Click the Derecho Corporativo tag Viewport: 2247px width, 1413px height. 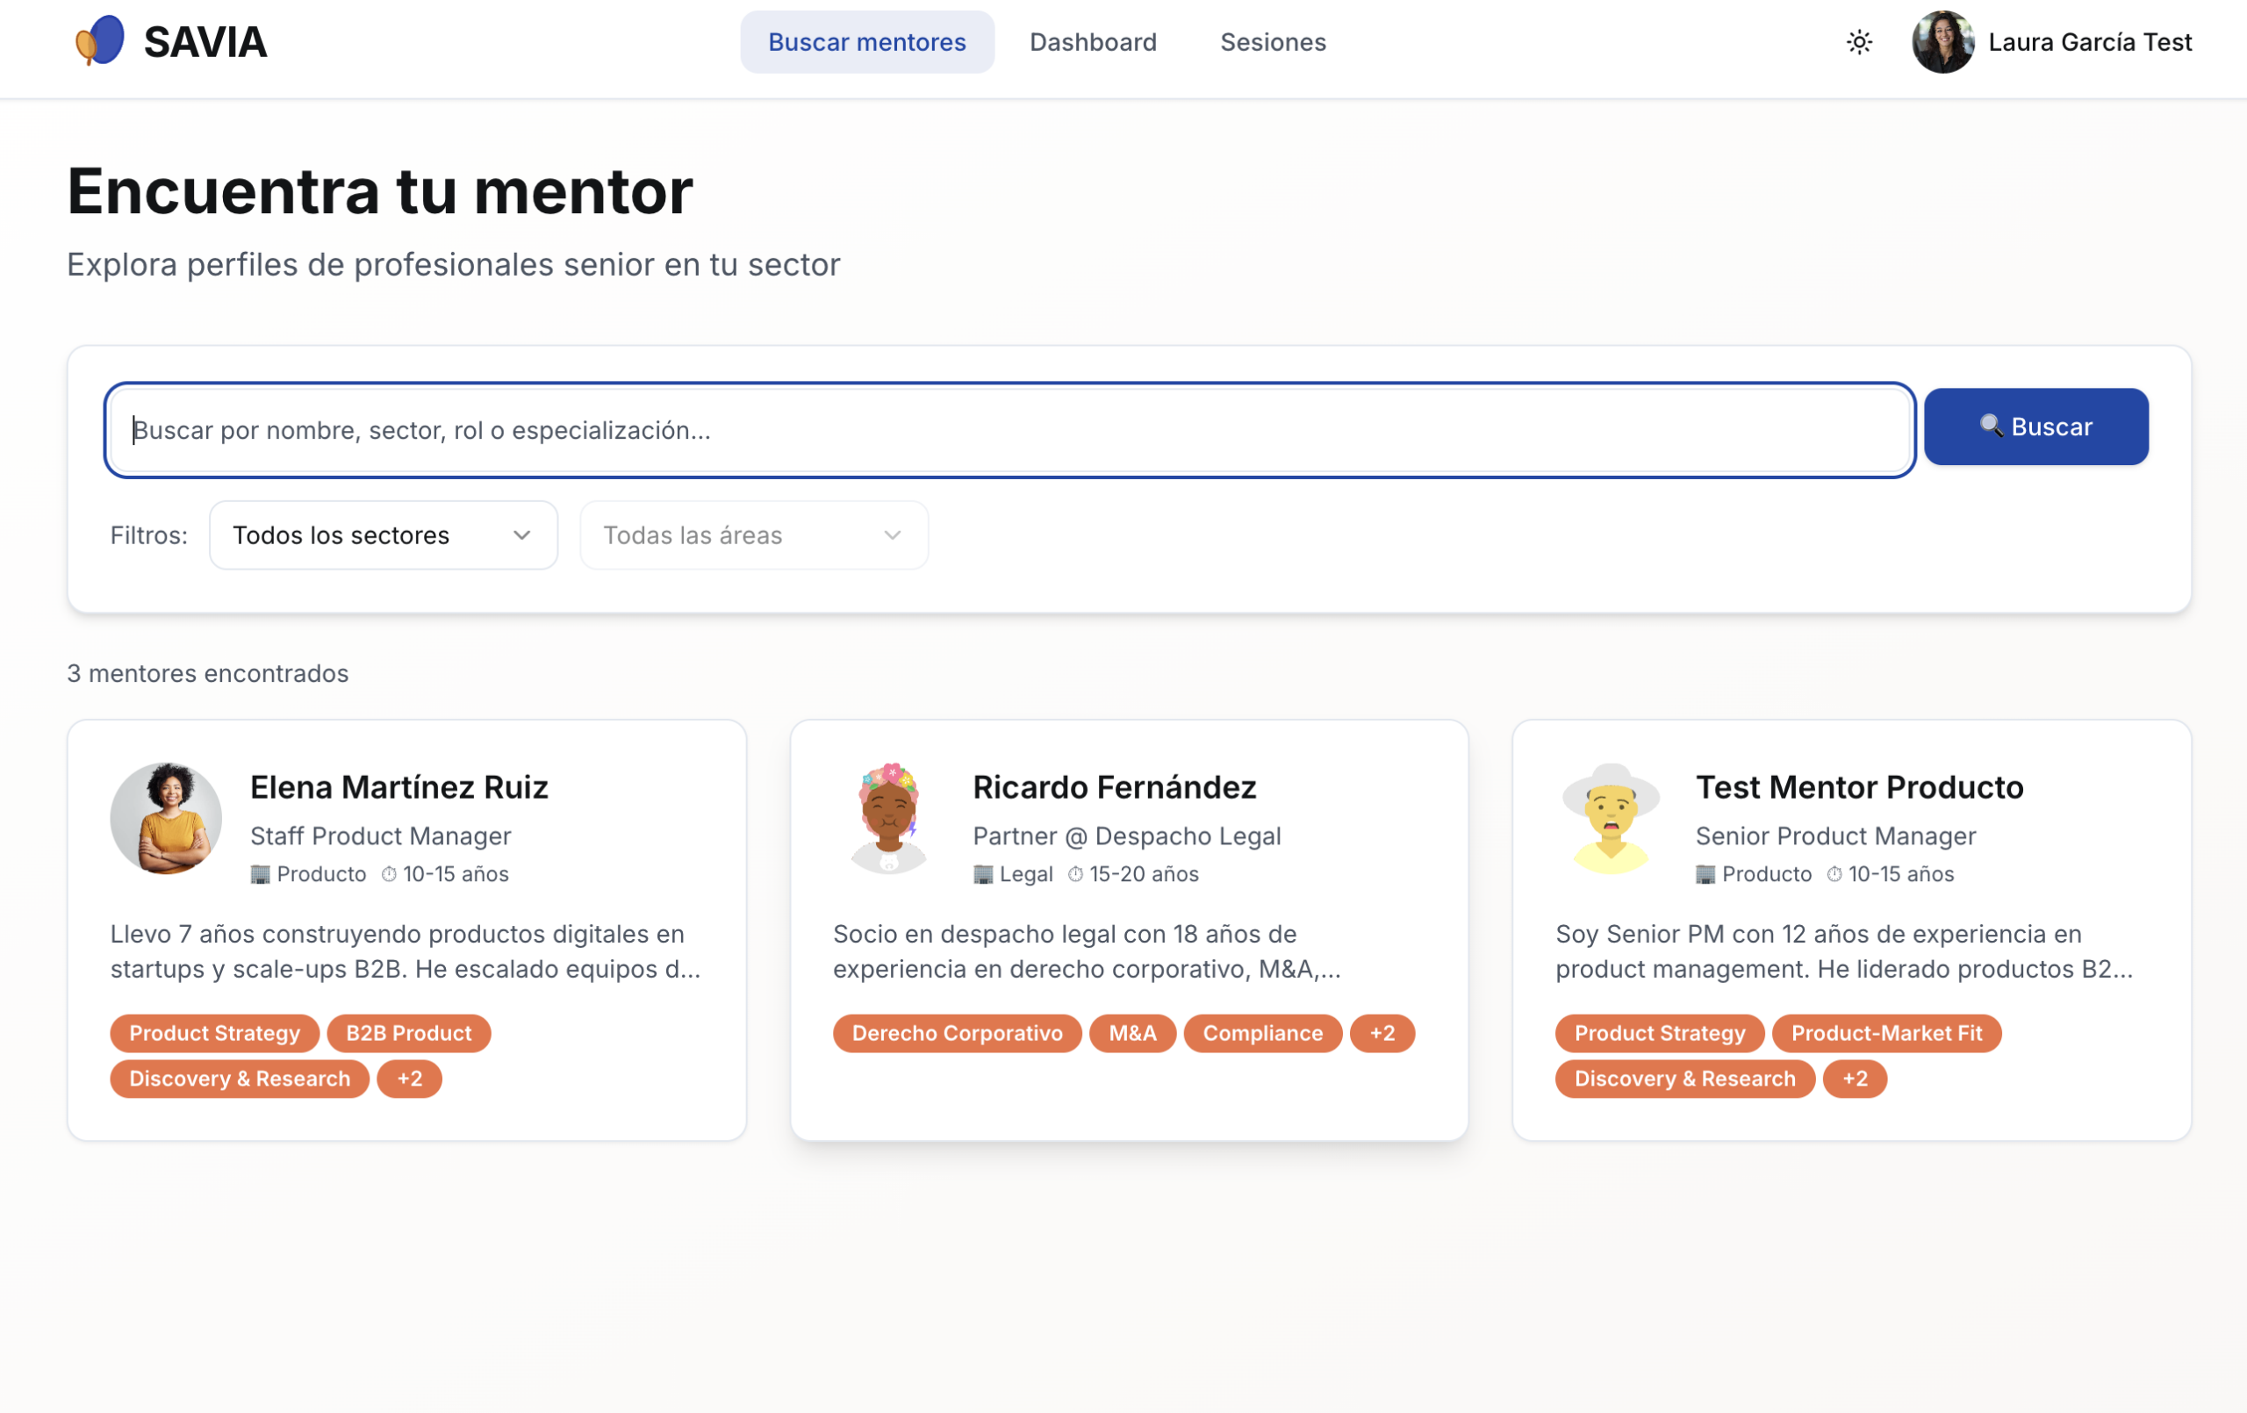tap(957, 1033)
